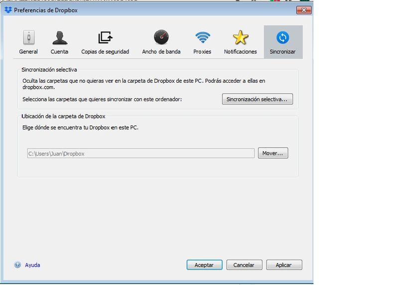Click the Dropbox logo in title bar
Screen dimensions: 398x285
tap(8, 10)
